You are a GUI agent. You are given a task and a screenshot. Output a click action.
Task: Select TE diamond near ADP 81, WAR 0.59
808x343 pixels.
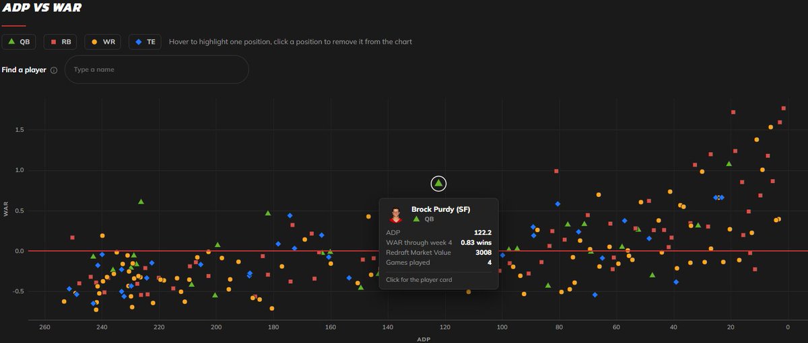(x=558, y=204)
